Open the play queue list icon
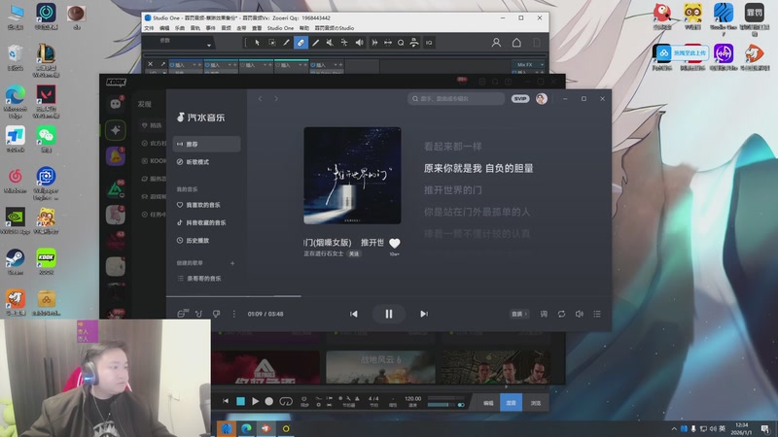 [x=597, y=314]
